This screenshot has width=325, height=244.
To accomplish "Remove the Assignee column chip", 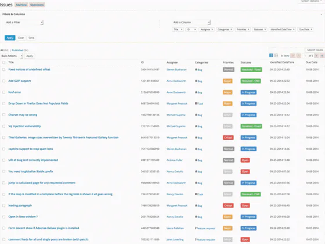I will click(x=212, y=30).
